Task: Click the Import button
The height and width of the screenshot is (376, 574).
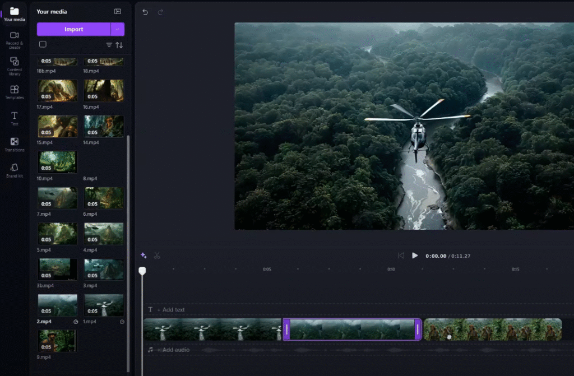Action: point(73,29)
